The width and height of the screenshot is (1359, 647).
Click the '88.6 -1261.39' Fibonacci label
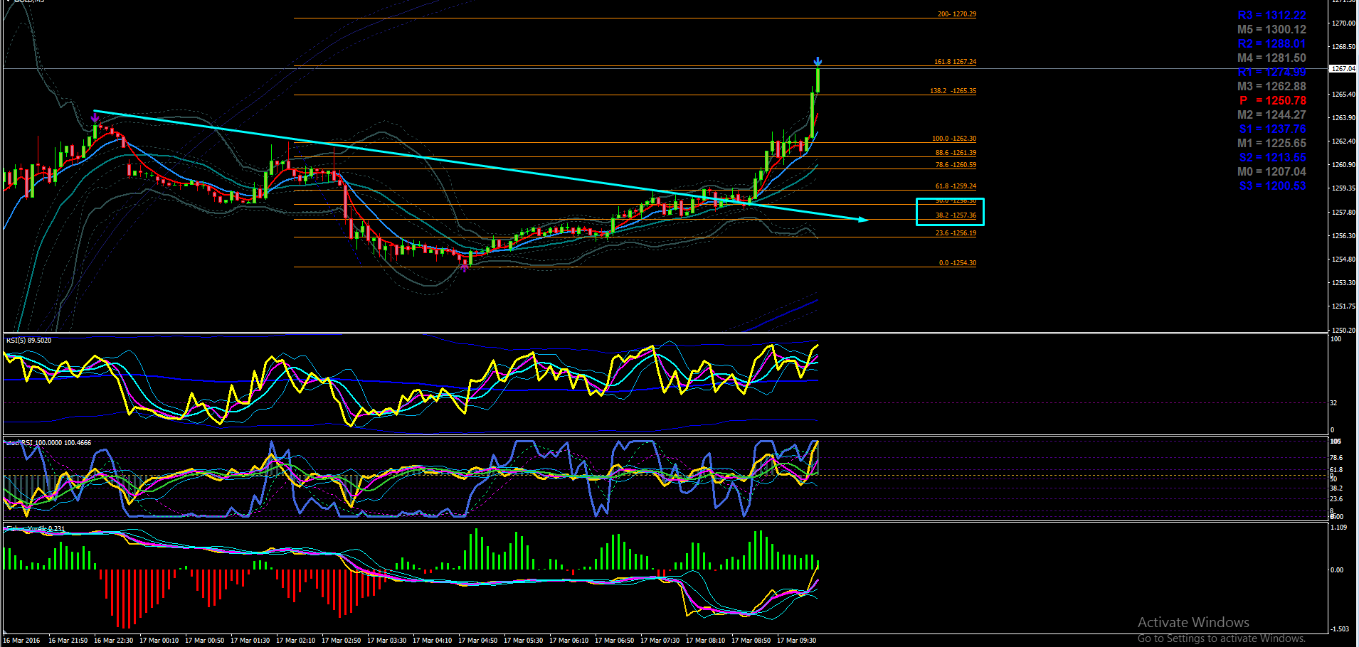(x=956, y=153)
